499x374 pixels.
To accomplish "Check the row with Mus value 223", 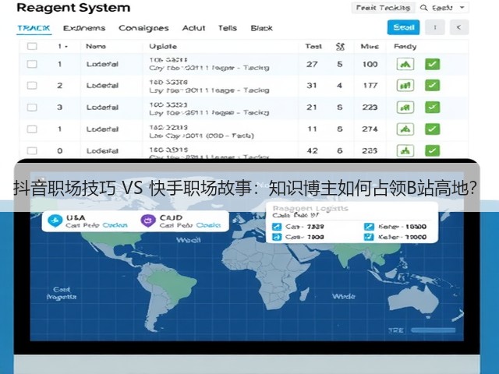I will [32, 108].
